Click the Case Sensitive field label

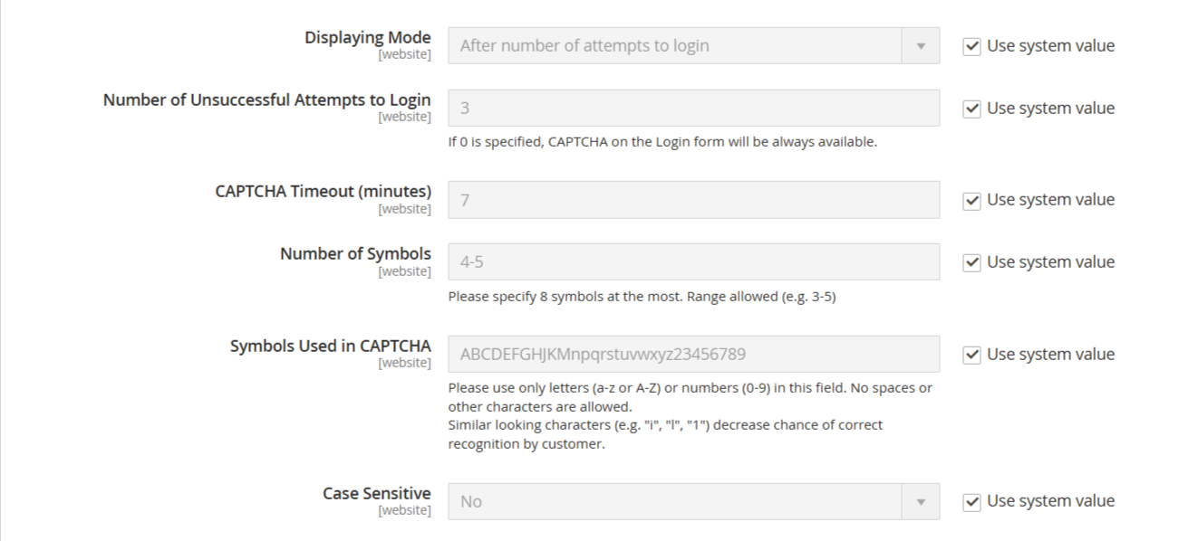tap(376, 493)
